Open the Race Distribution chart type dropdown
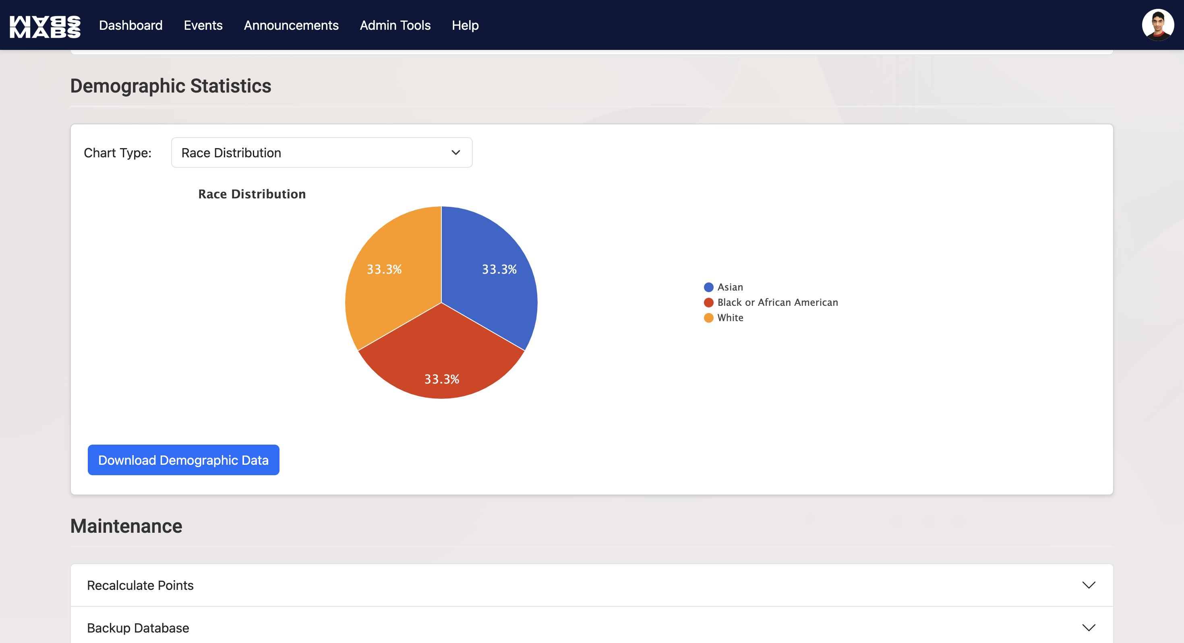 pos(321,153)
